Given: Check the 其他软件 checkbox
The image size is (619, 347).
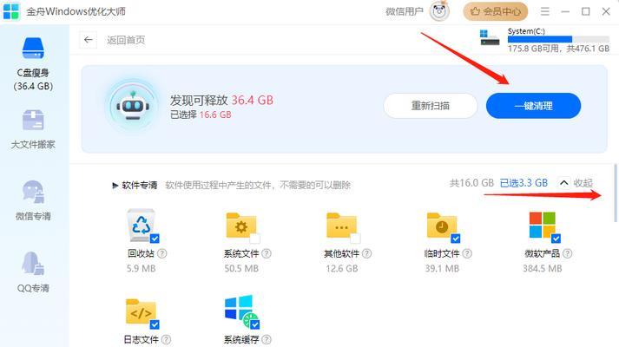Looking at the screenshot, I should 355,239.
